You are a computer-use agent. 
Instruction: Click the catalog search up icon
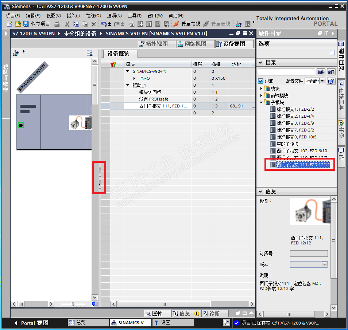tap(331, 72)
